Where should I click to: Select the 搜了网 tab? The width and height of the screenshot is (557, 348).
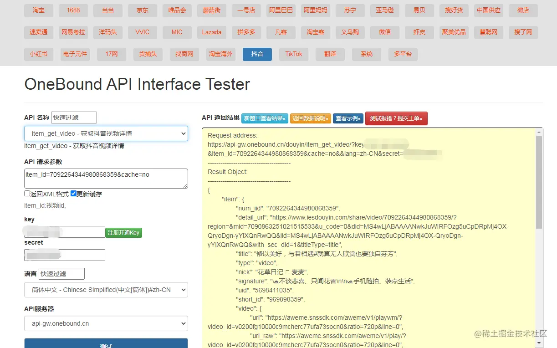click(523, 32)
